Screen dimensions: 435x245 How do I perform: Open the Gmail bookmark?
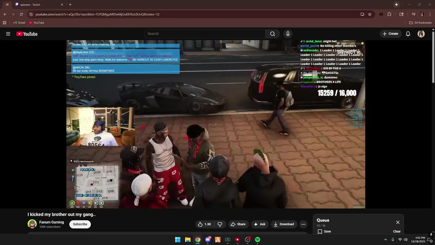19,22
